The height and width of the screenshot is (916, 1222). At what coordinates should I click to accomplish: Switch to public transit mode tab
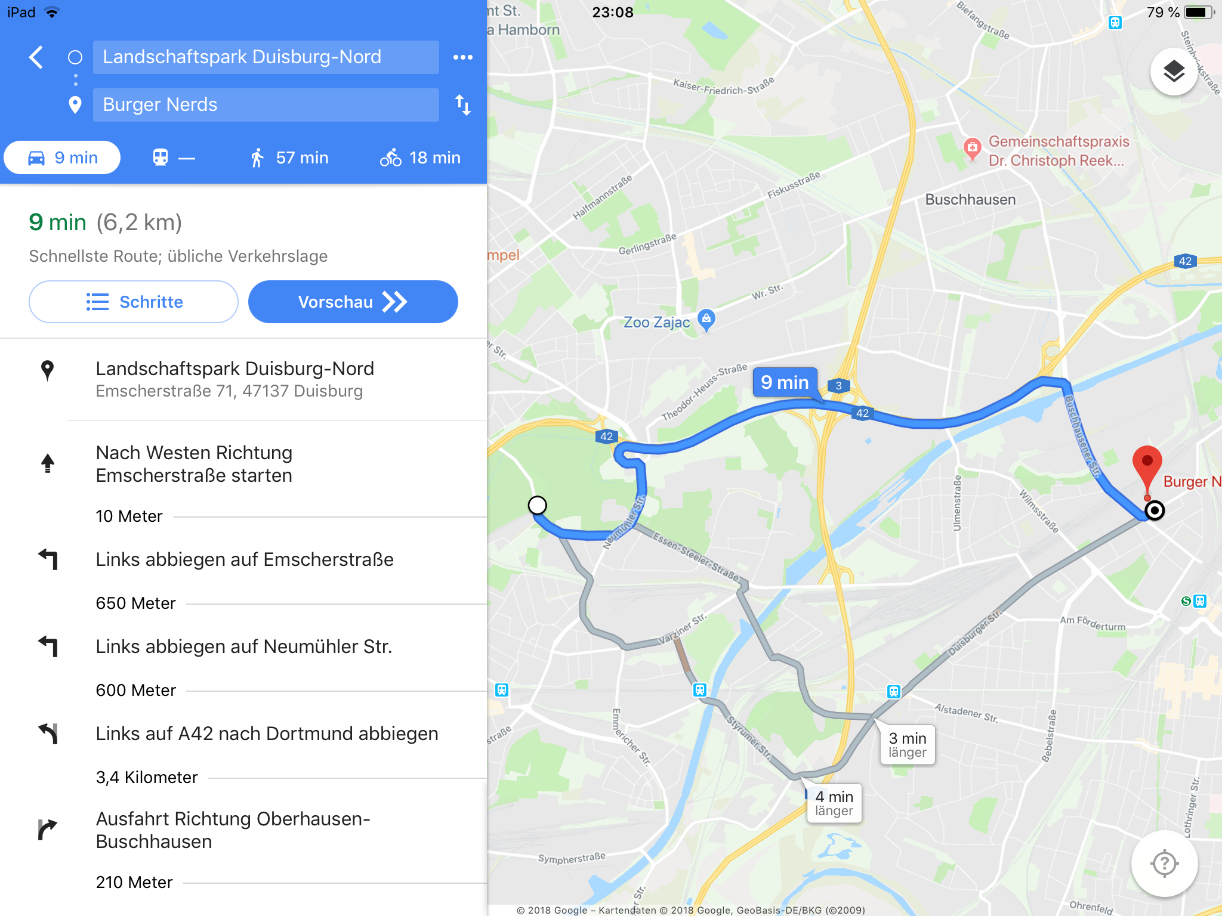pyautogui.click(x=174, y=157)
